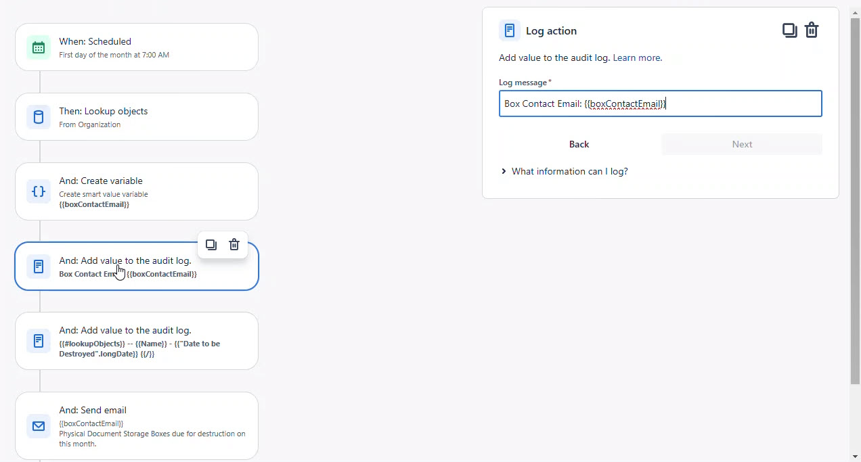The image size is (861, 462).
Task: Delete the Log action using the panel trash icon
Action: (812, 30)
